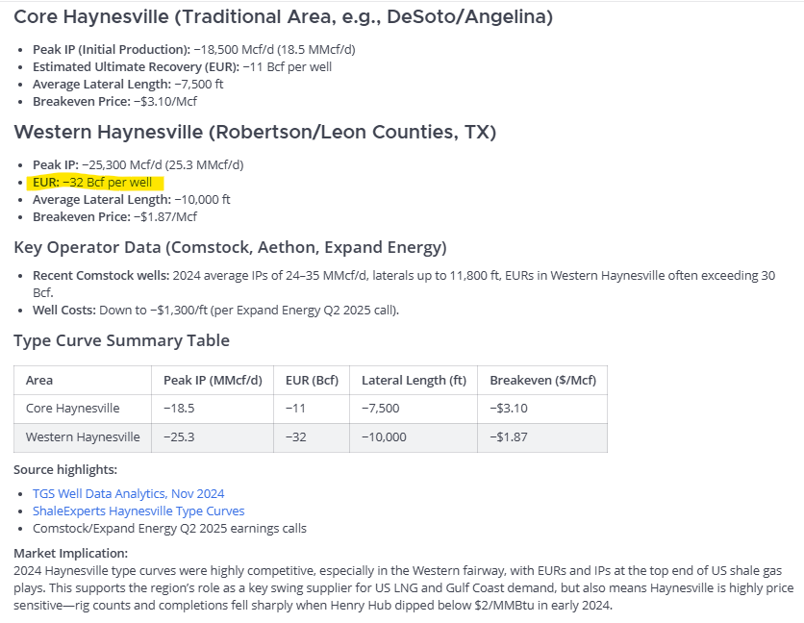The height and width of the screenshot is (623, 804).
Task: Select the Core Haynesville heading
Action: point(283,16)
